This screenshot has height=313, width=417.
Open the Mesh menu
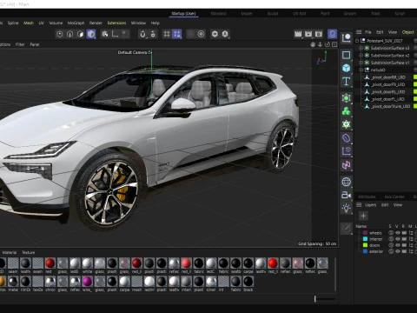[29, 23]
